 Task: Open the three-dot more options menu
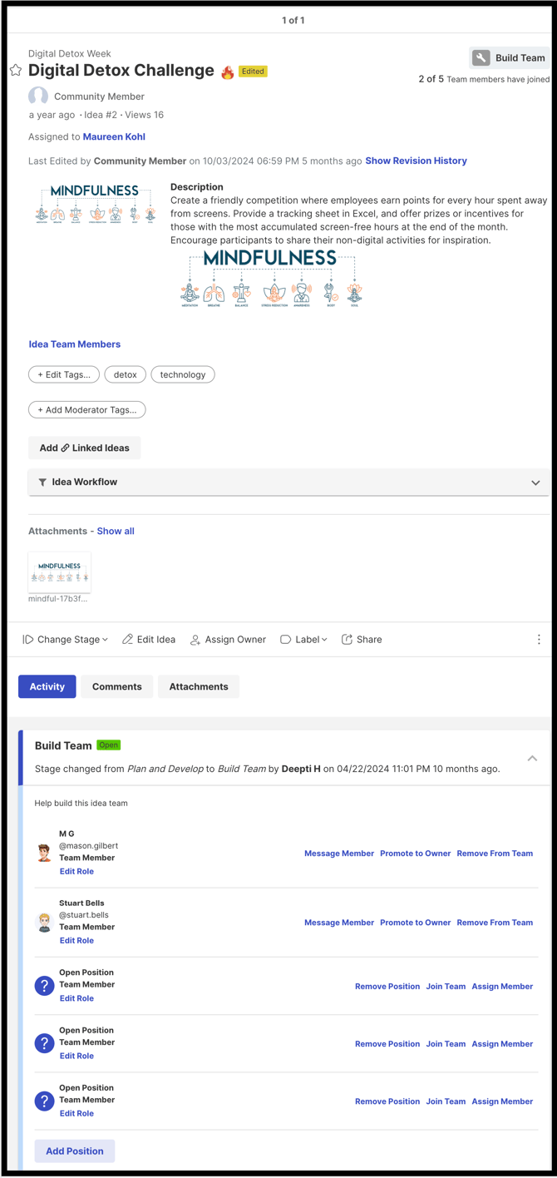click(x=539, y=640)
